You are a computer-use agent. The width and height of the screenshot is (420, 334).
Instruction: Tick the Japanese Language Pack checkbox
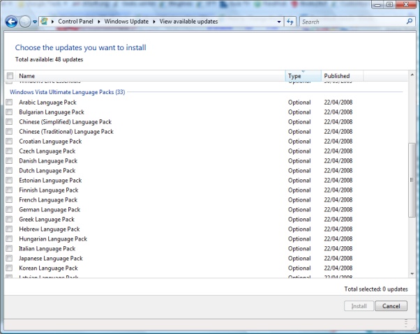pos(9,258)
